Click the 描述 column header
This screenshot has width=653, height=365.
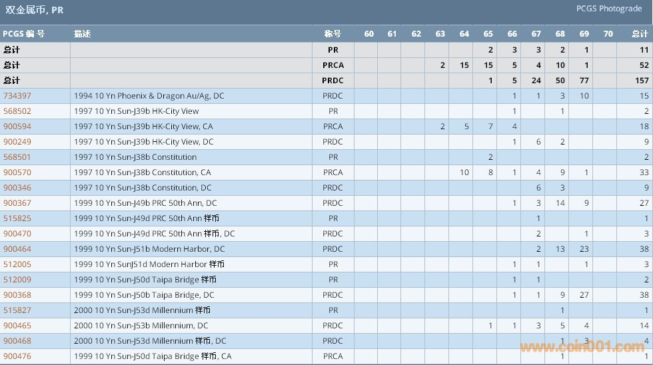[83, 34]
